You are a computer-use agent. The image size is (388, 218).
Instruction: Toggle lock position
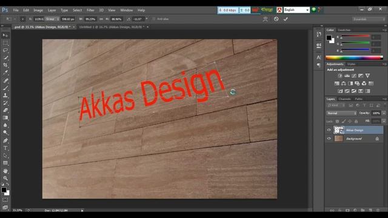[x=350, y=121]
